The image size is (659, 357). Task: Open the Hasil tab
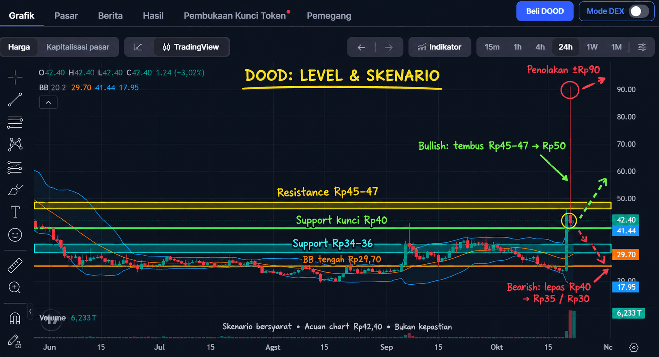153,16
